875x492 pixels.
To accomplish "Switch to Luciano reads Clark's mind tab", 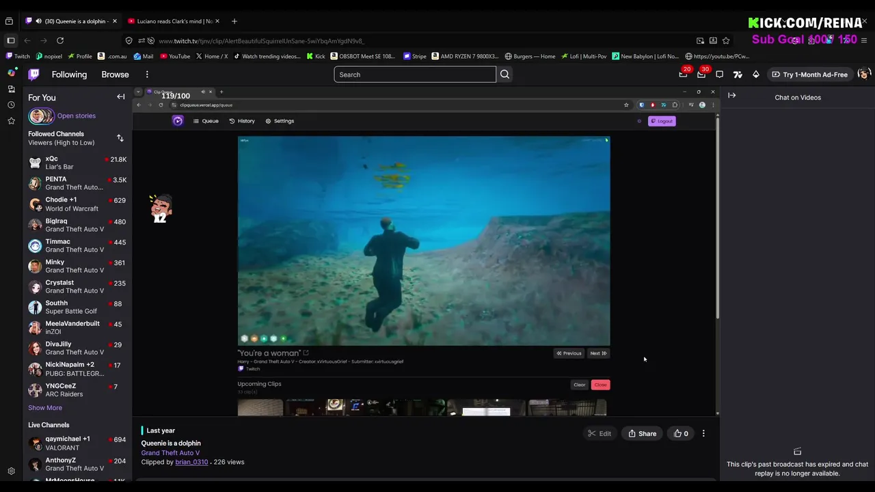I will coord(174,21).
